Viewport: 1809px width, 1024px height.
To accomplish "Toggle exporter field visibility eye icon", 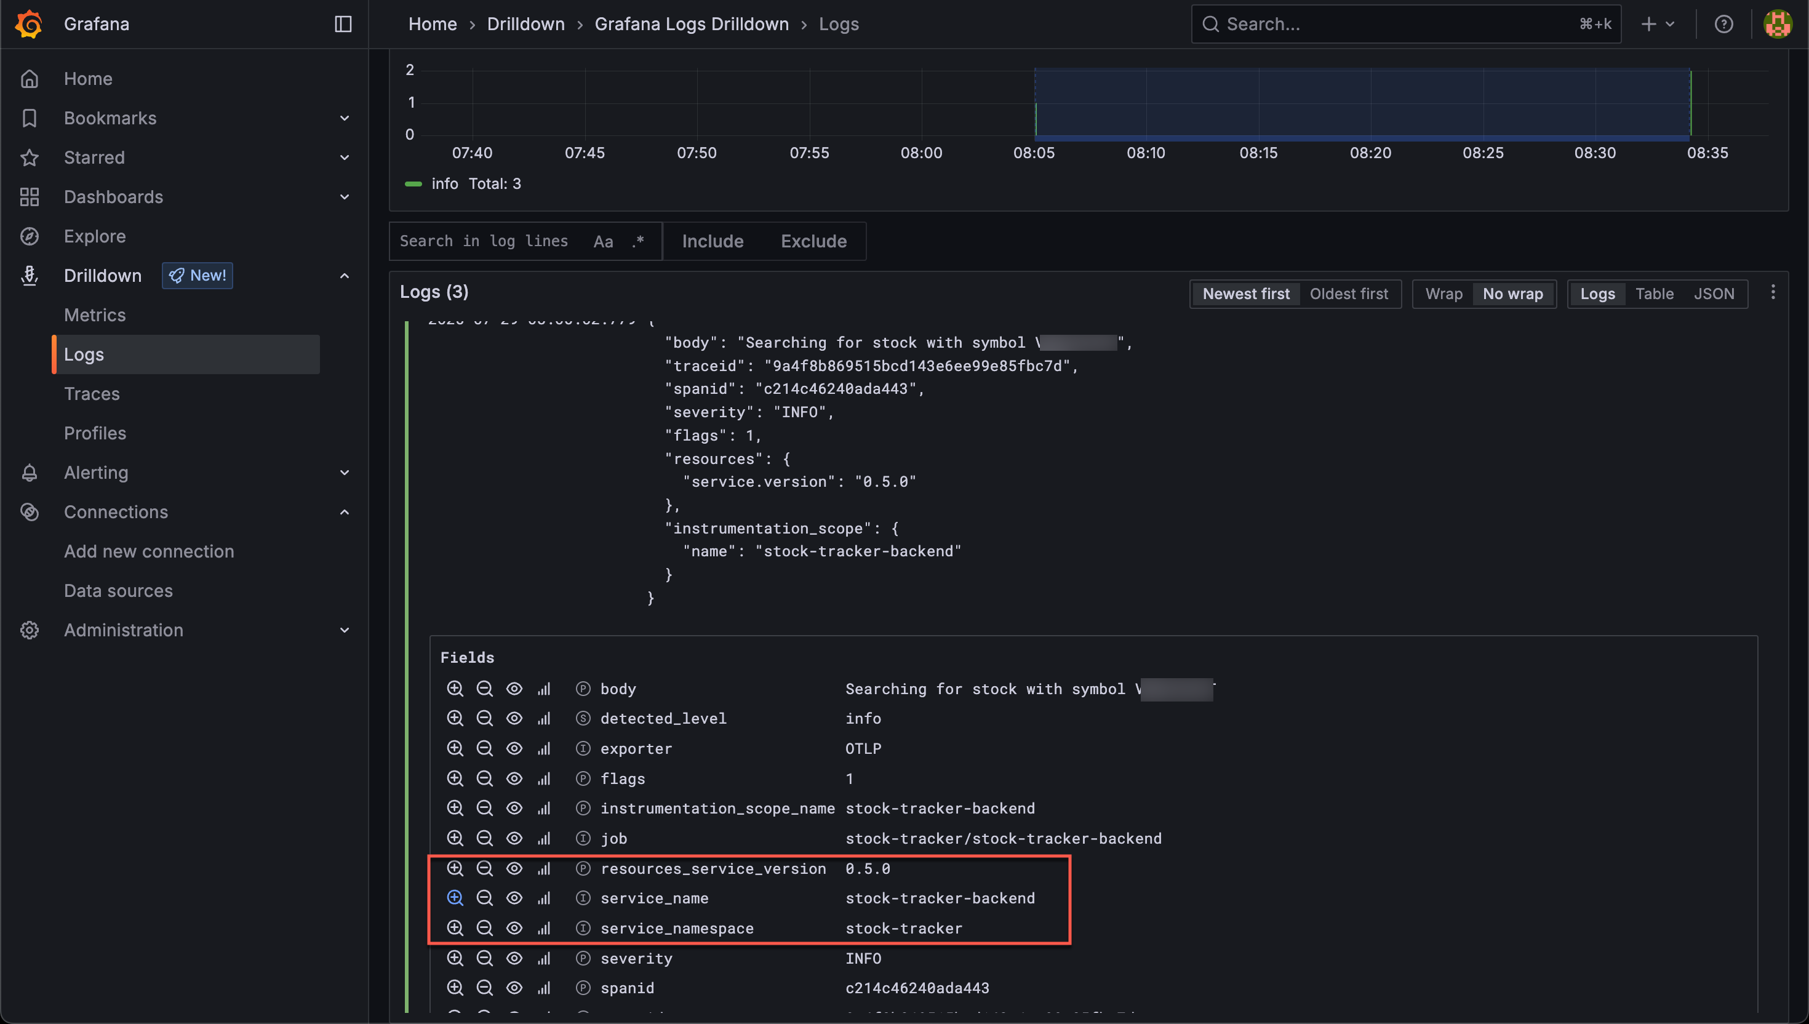I will coord(514,748).
